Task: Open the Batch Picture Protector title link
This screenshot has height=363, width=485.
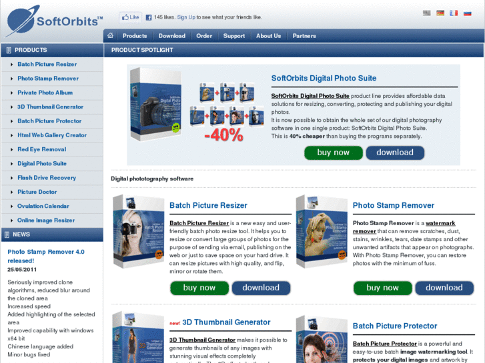Action: 395,326
